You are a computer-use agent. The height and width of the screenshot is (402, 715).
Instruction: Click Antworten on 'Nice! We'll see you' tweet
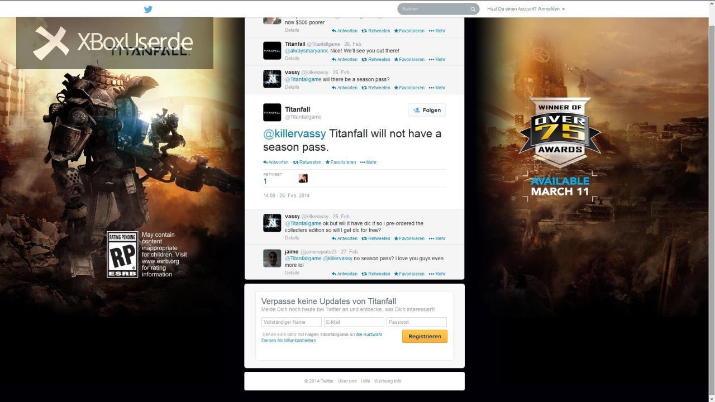[345, 60]
